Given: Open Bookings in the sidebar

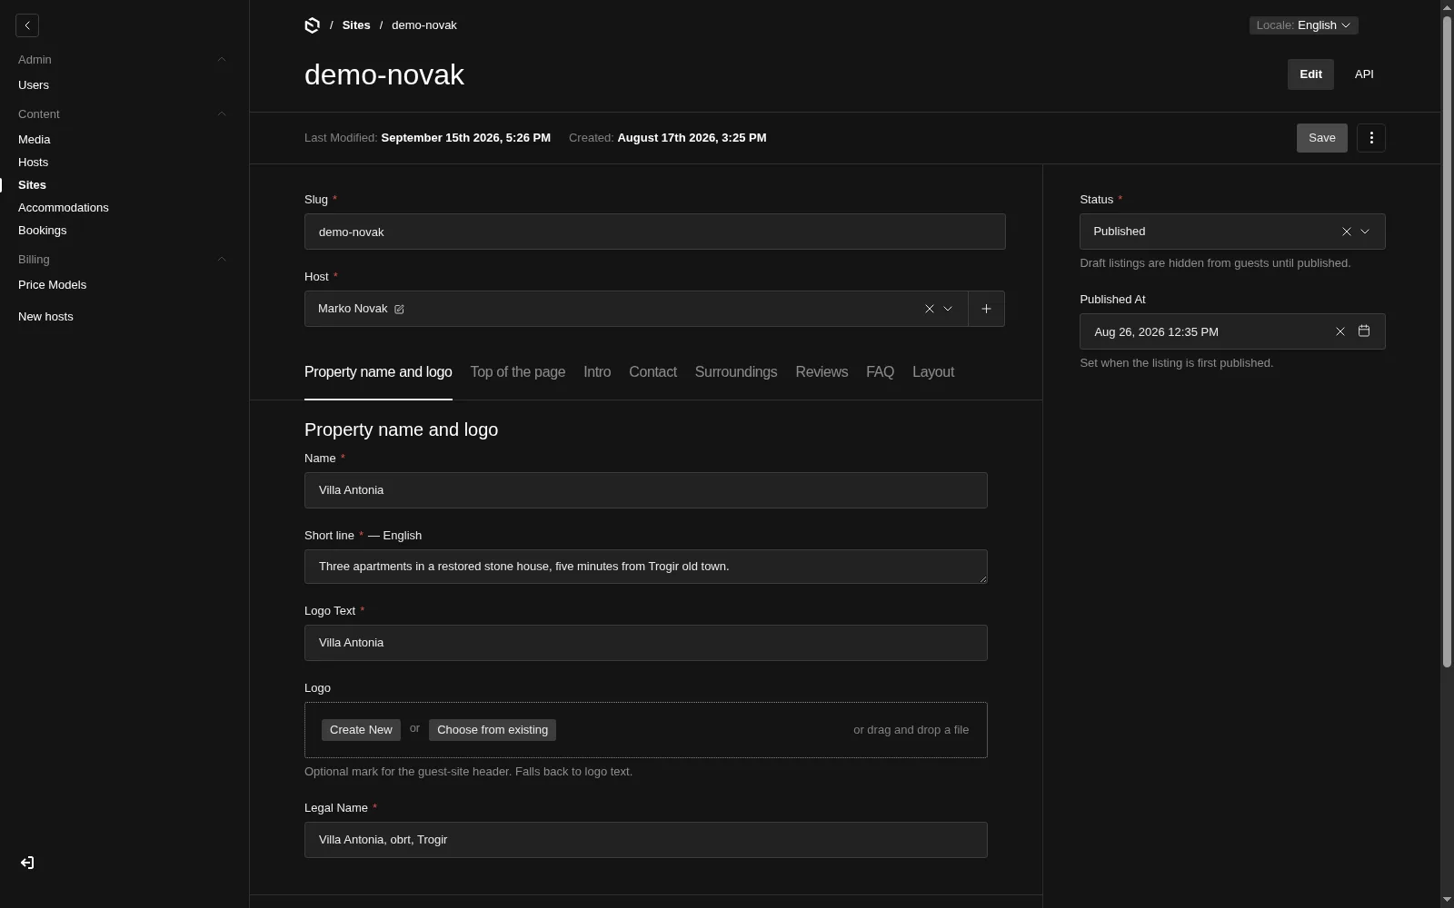Looking at the screenshot, I should (x=43, y=231).
